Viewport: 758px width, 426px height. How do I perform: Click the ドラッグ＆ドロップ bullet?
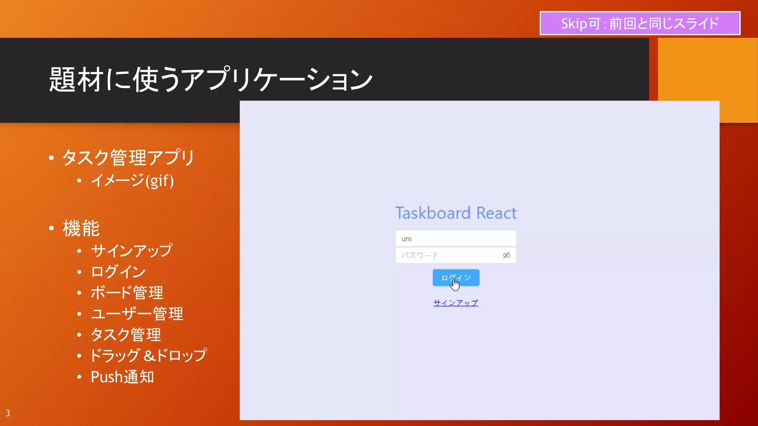pyautogui.click(x=148, y=356)
